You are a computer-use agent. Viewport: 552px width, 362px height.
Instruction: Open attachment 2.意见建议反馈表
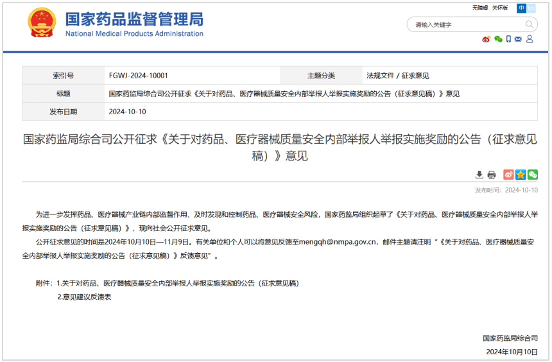click(84, 297)
